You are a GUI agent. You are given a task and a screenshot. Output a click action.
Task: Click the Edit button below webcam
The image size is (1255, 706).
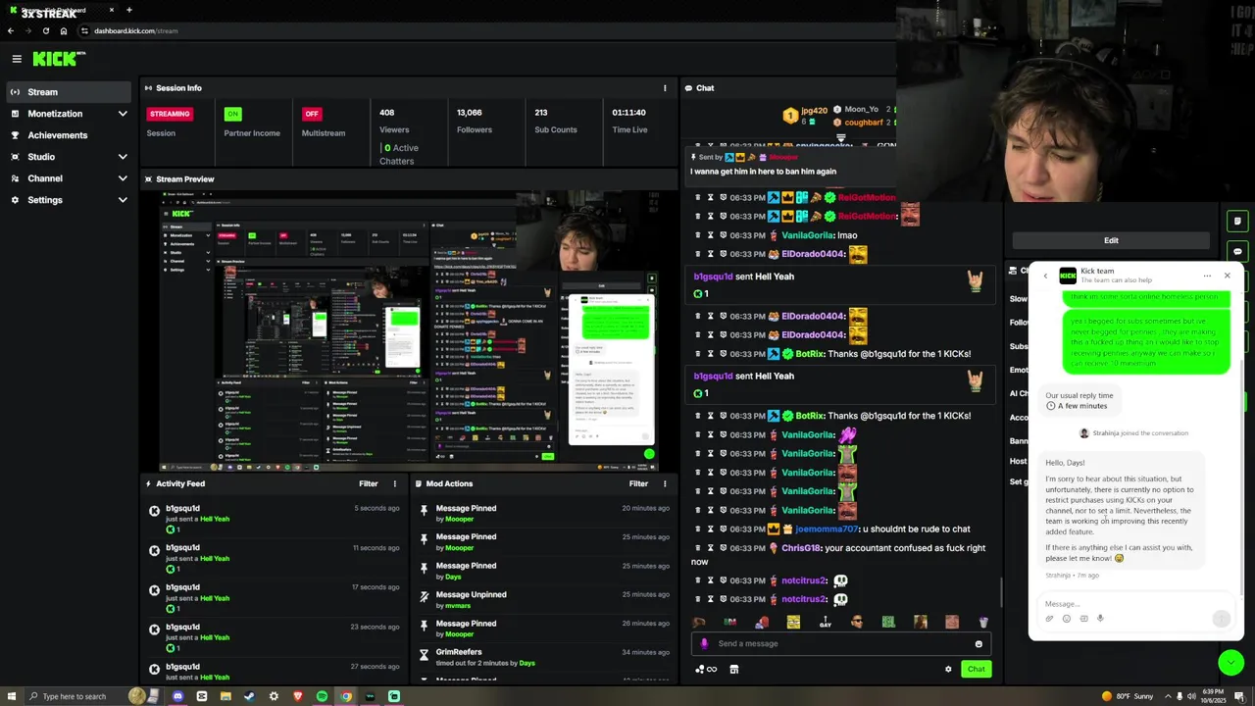(1111, 240)
